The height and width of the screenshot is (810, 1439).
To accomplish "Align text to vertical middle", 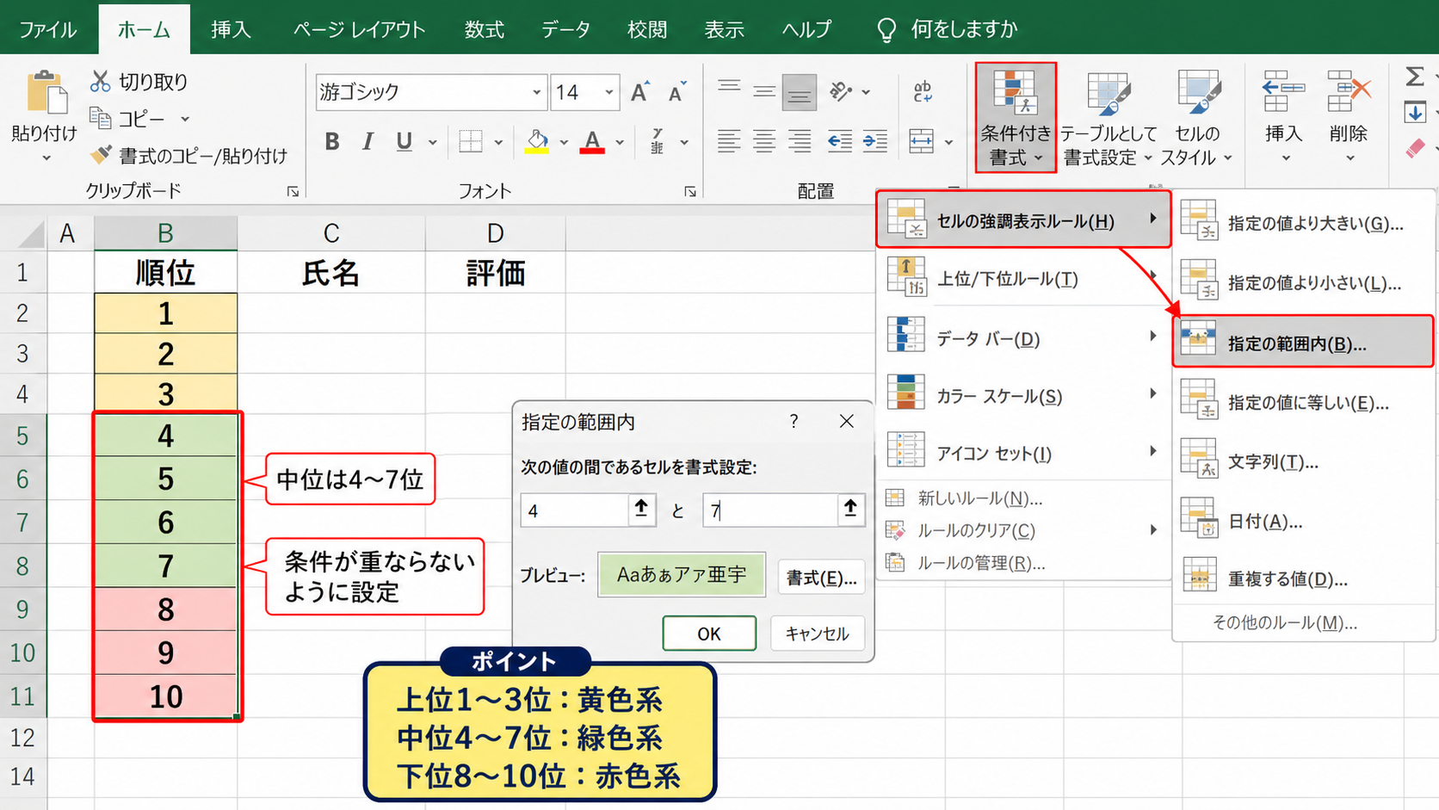I will pos(764,92).
